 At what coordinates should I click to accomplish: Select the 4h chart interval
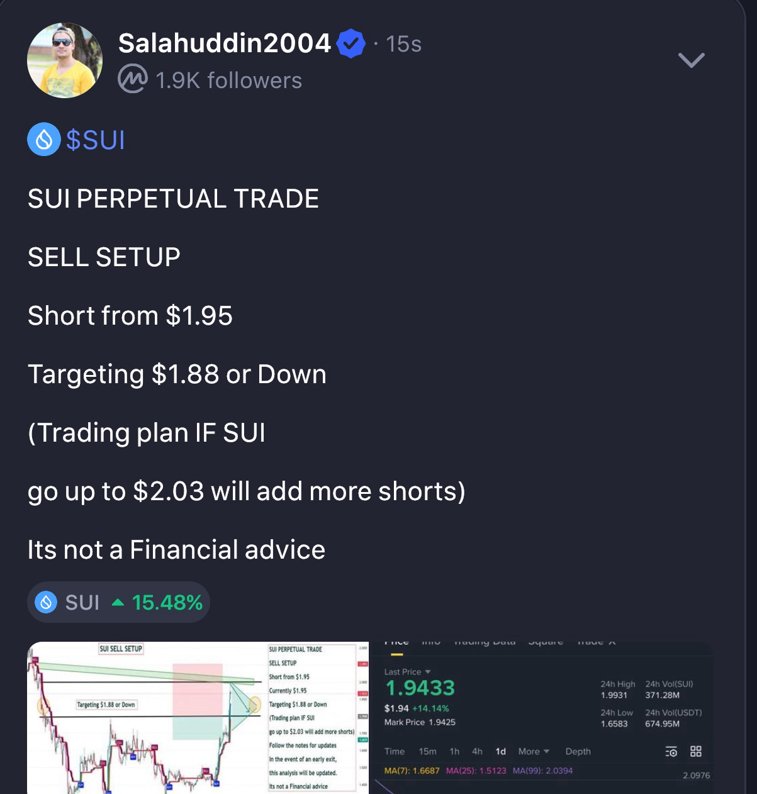(x=477, y=751)
